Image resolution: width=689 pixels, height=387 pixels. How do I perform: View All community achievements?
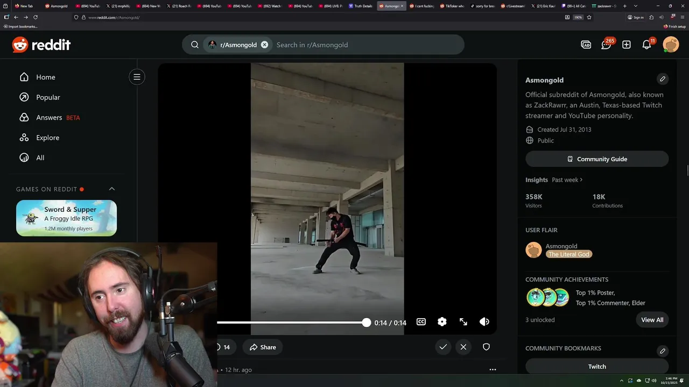coord(652,320)
